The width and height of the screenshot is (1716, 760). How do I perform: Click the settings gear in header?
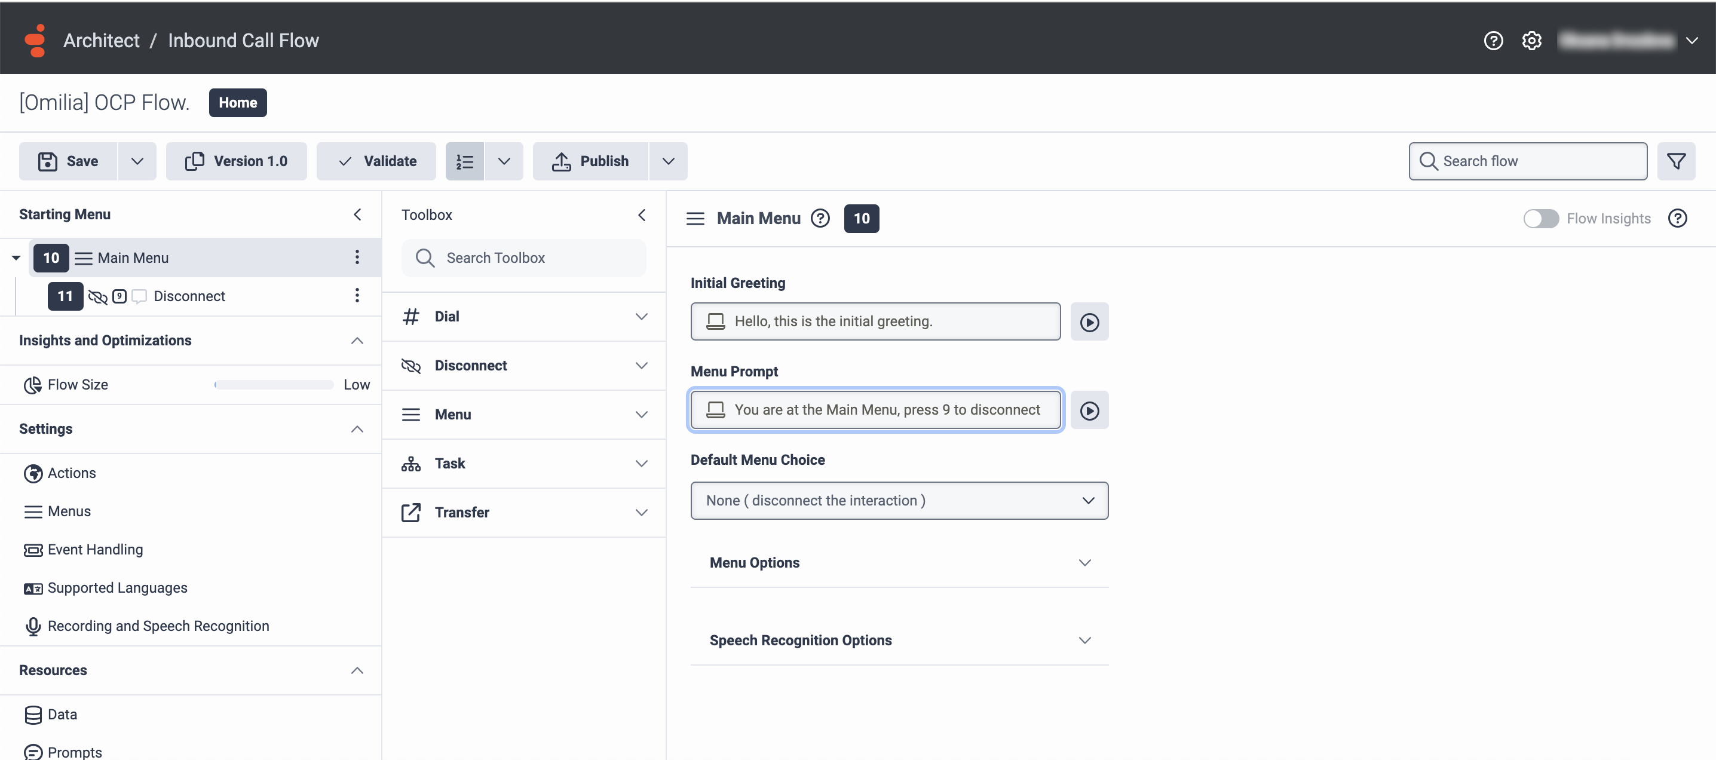pyautogui.click(x=1531, y=41)
